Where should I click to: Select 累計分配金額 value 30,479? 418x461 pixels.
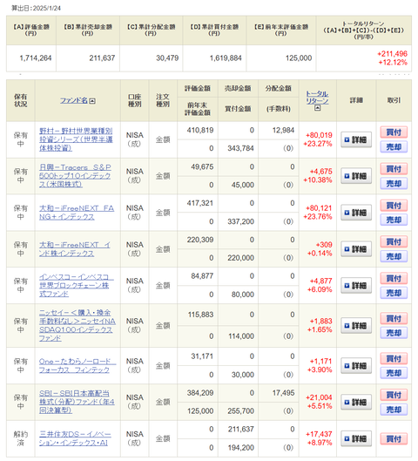[167, 58]
